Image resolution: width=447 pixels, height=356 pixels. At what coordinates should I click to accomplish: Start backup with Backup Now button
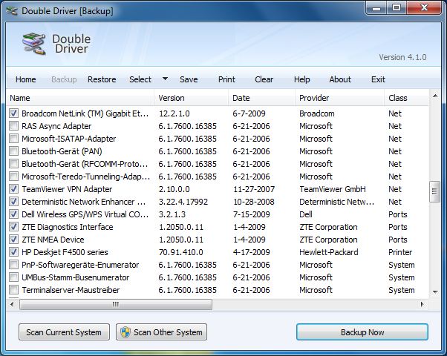tap(362, 332)
